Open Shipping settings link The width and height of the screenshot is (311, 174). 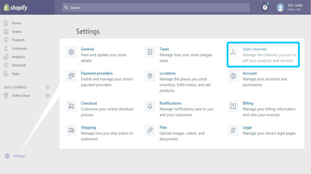(88, 127)
